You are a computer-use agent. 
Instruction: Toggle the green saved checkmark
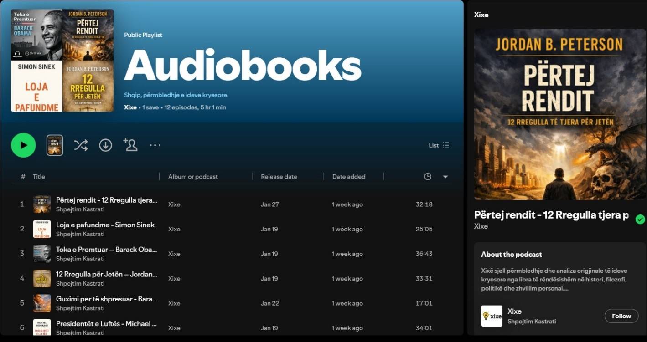(640, 219)
